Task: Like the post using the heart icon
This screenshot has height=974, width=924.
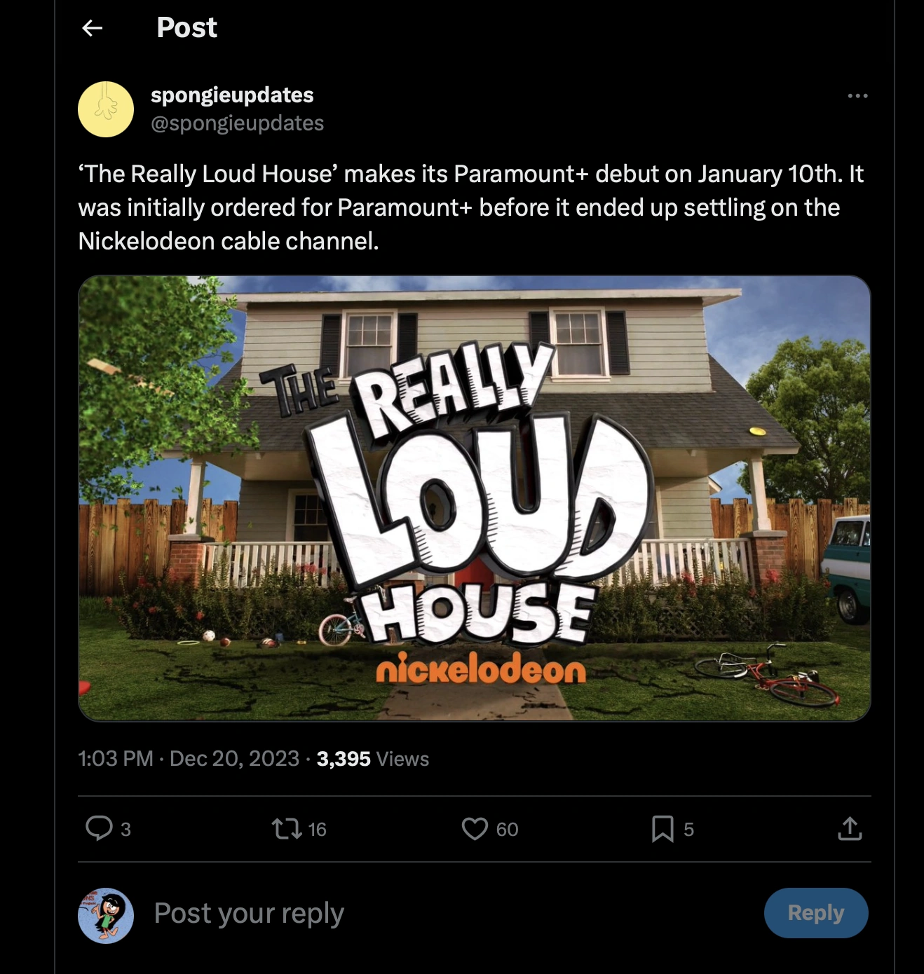Action: coord(474,829)
